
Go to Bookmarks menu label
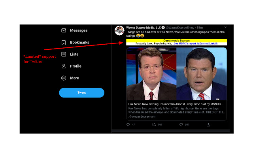pyautogui.click(x=80, y=42)
